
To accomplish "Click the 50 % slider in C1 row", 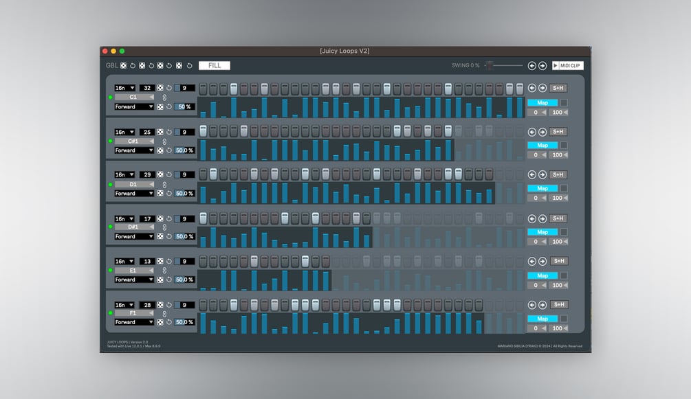I will pyautogui.click(x=184, y=106).
